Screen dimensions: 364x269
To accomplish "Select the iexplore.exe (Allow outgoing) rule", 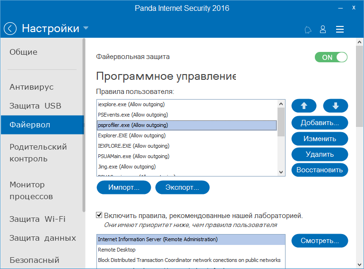I will click(x=187, y=104).
